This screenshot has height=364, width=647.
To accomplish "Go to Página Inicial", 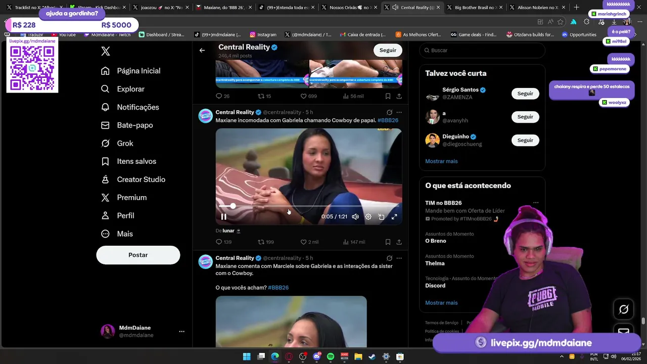I will pos(130,71).
